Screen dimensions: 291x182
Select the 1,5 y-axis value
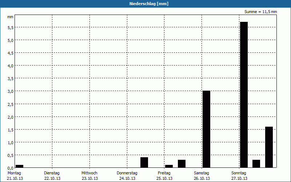[x=10, y=130]
